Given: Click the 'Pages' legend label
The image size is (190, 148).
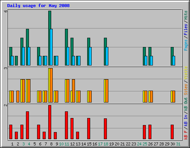Looking at the screenshot, I should [x=186, y=45].
